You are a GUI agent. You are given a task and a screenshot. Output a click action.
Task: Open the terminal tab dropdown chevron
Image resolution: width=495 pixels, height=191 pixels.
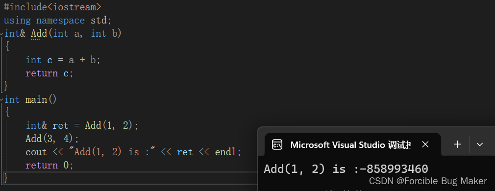pos(479,144)
